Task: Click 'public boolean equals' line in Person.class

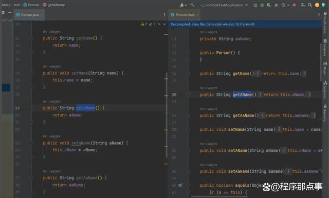Action: click(x=231, y=186)
